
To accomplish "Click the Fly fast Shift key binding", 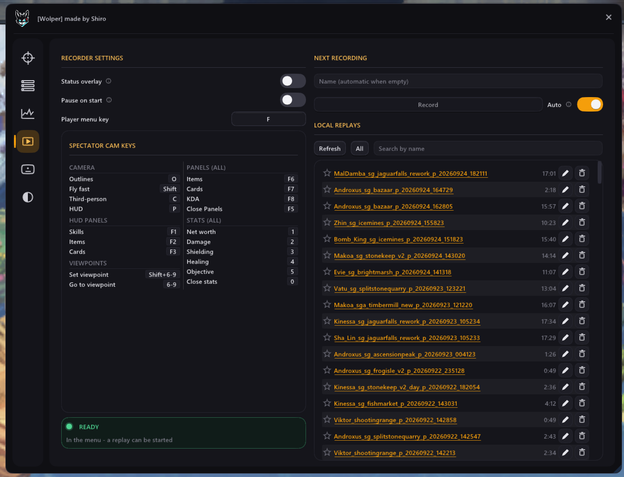I will point(170,189).
